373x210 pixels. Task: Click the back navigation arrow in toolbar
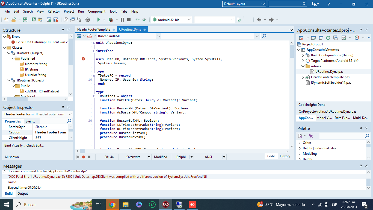tap(259, 20)
